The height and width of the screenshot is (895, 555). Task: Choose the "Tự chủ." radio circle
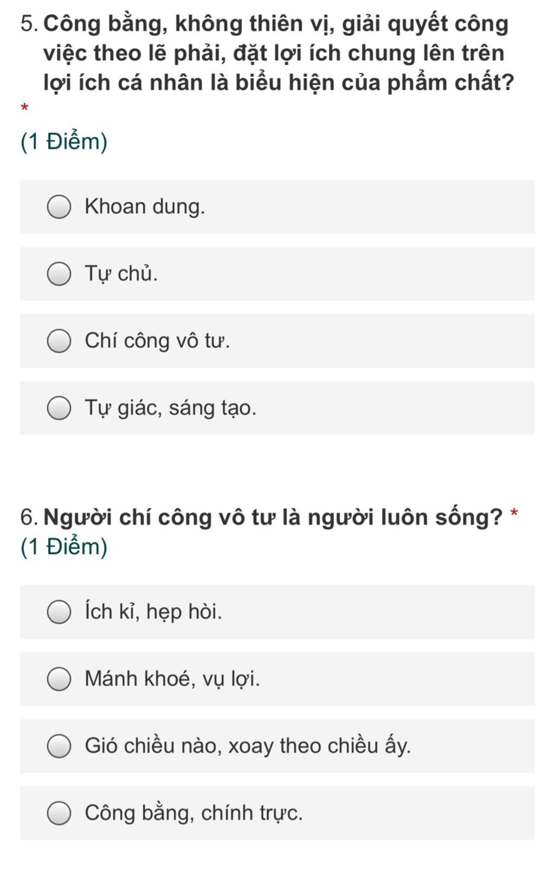pos(59,274)
